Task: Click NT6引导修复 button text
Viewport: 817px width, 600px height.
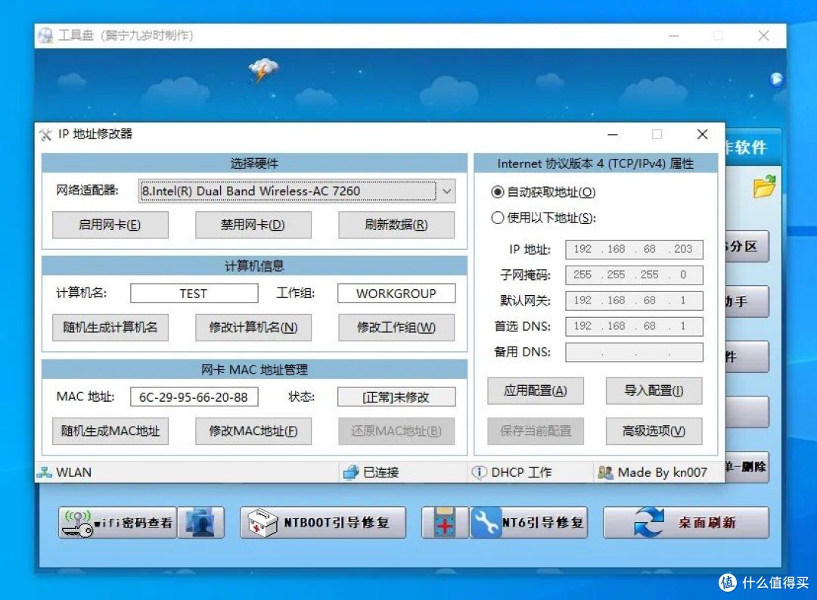Action: 542,523
